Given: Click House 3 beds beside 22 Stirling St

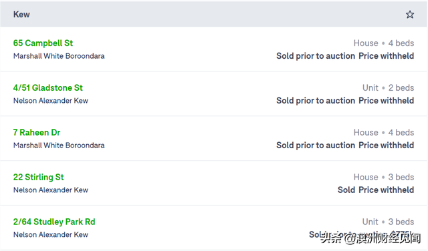Looking at the screenshot, I should 384,177.
